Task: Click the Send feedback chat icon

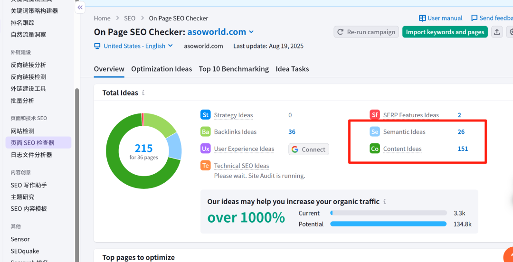Action: coord(474,18)
